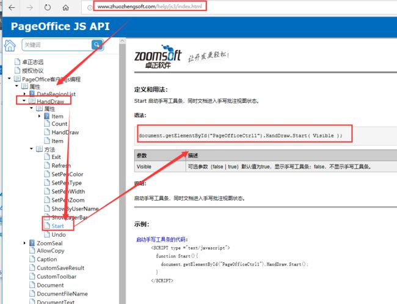Click the help icon beside DataRegionList
Viewport: 397px width, 304px height.
click(32, 94)
